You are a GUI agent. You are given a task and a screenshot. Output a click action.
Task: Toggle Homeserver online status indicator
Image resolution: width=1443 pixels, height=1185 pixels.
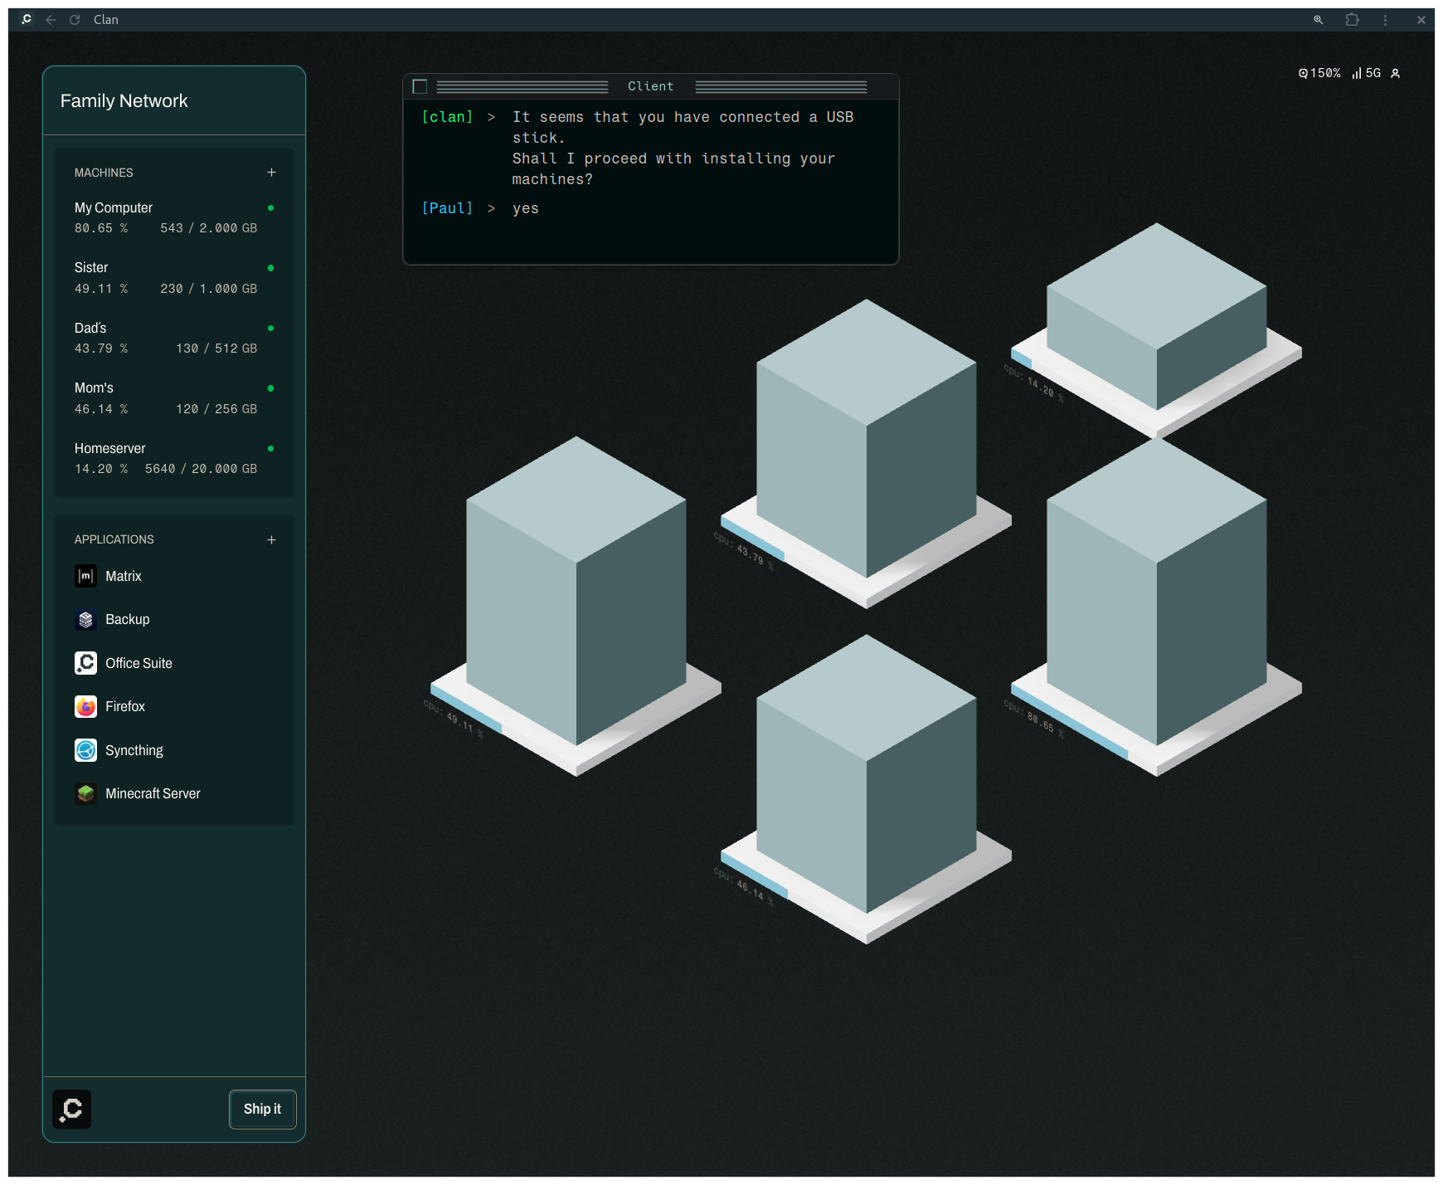(270, 449)
